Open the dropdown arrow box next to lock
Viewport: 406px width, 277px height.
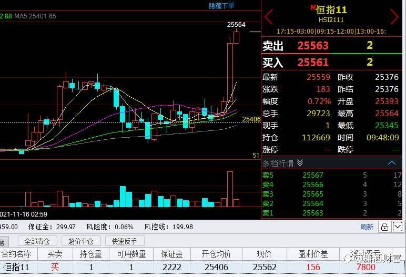coord(398,227)
